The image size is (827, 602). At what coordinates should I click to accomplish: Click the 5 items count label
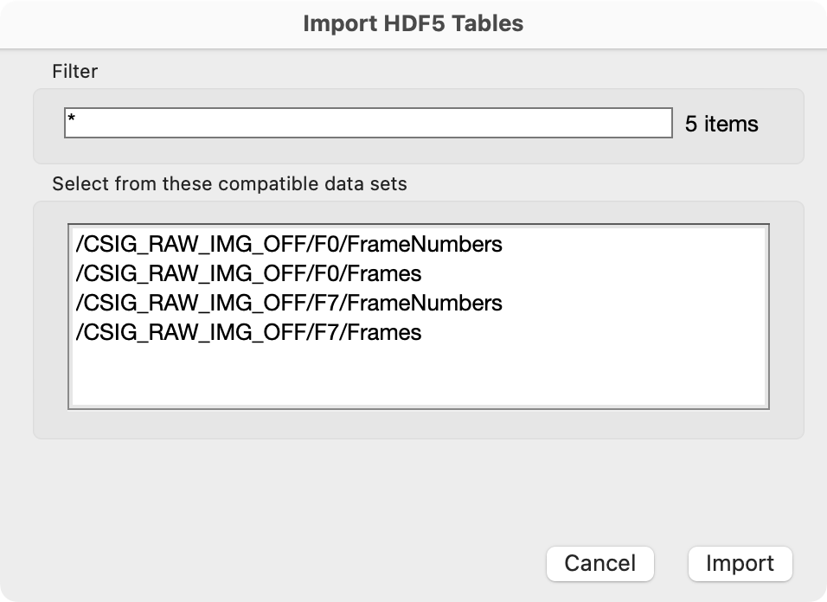point(721,125)
